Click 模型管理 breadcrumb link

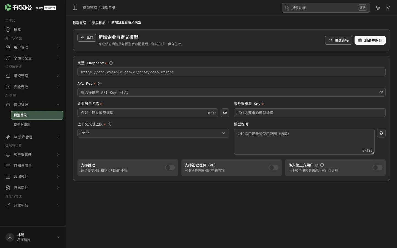(79, 22)
